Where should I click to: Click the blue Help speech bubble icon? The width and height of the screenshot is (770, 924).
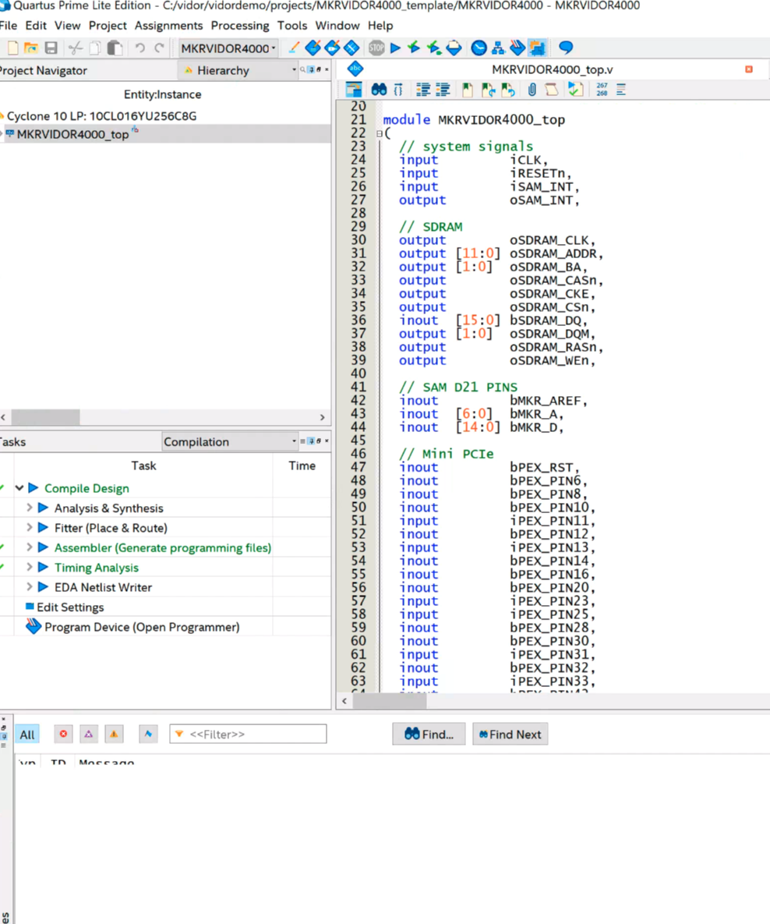(x=566, y=48)
